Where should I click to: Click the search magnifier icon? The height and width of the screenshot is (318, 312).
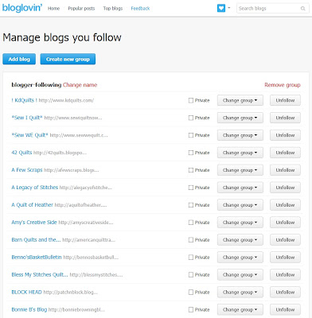click(x=302, y=9)
